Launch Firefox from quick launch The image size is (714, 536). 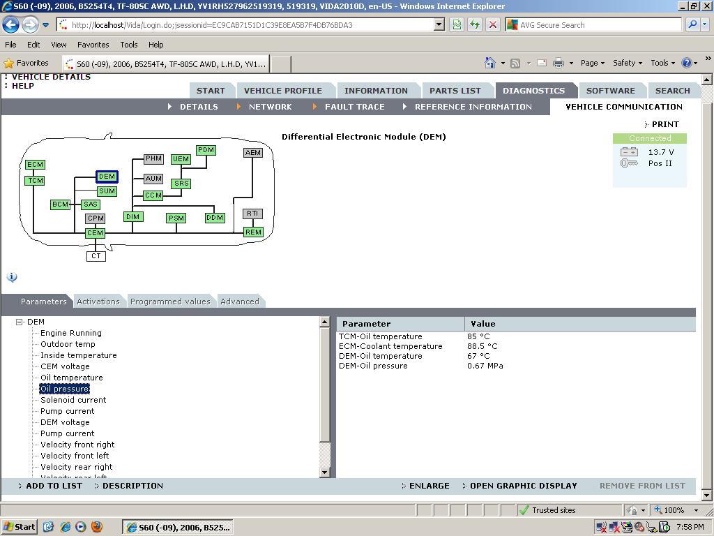pyautogui.click(x=97, y=527)
